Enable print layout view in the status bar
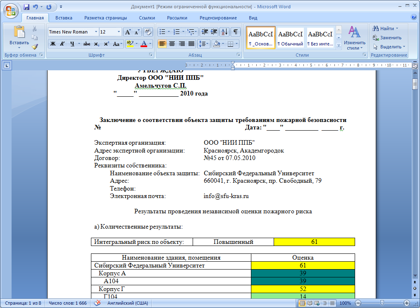This screenshot has height=308, width=420. pyautogui.click(x=302, y=303)
